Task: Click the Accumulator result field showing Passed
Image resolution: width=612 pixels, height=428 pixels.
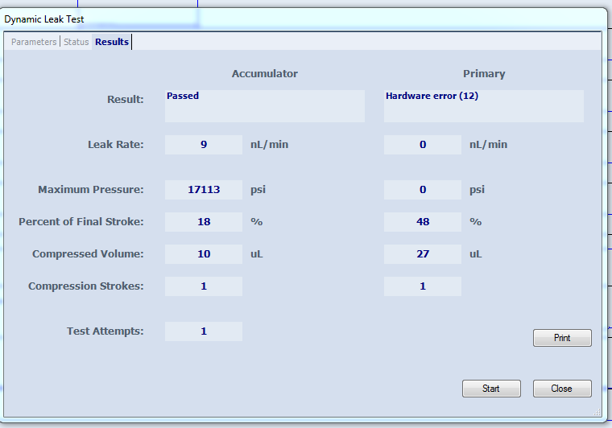Action: tap(264, 105)
